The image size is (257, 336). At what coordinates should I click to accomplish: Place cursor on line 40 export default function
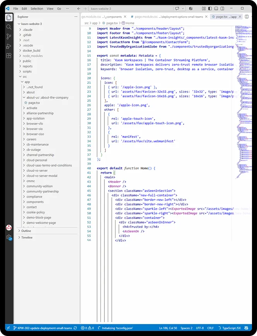pyautogui.click(x=126, y=168)
